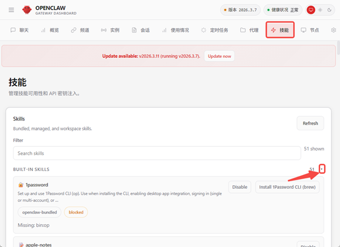Collapse the Built-in Skills section arrow
Image resolution: width=340 pixels, height=247 pixels.
click(322, 169)
